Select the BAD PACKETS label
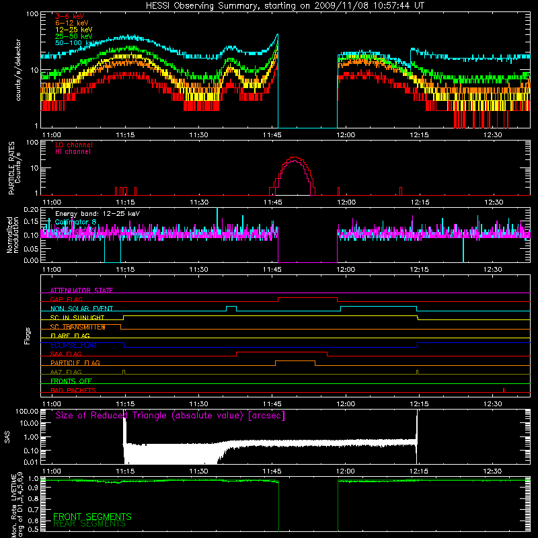538x538 pixels. pos(73,391)
